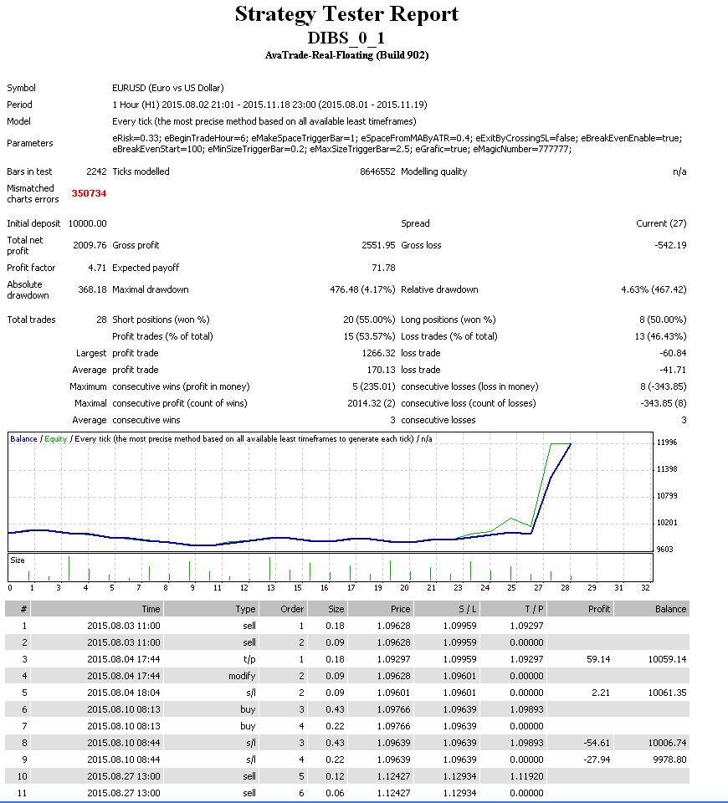Click largest profit trade value 1266.32
728x803 pixels.
(378, 353)
